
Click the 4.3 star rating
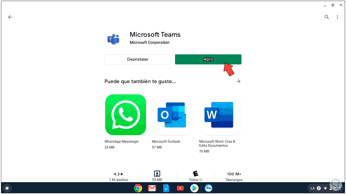coord(119,174)
